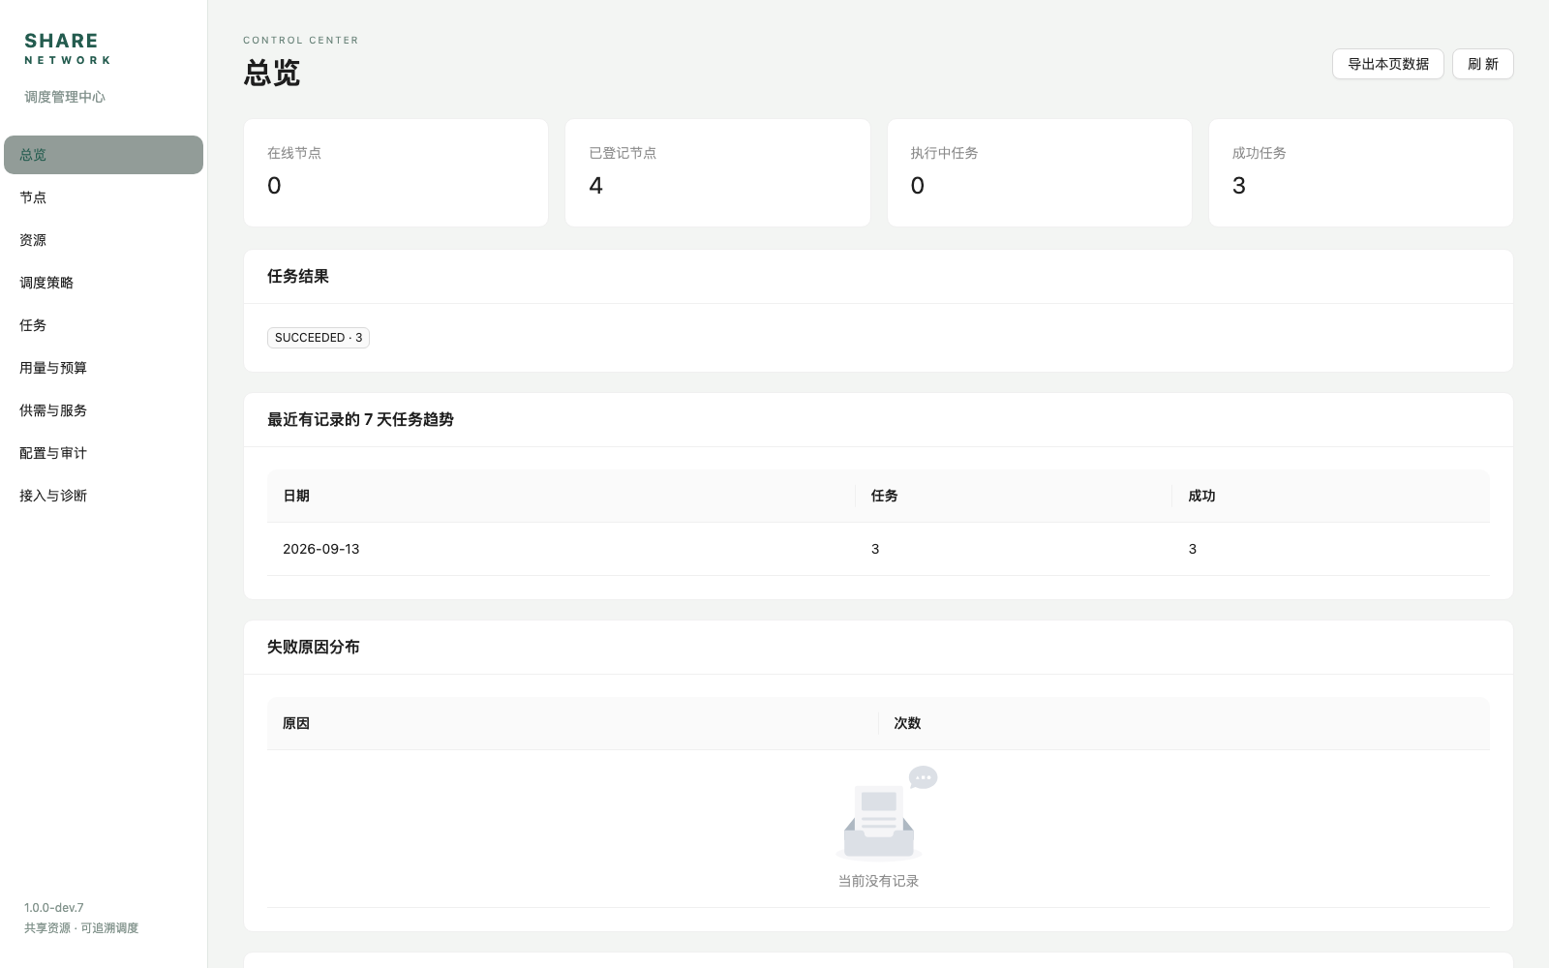Navigate to 用量与预算
The height and width of the screenshot is (968, 1549).
point(104,368)
